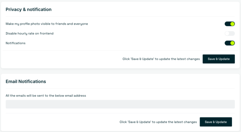Click divider line below Email Notifications heading
This screenshot has width=241, height=132.
[x=120, y=88]
